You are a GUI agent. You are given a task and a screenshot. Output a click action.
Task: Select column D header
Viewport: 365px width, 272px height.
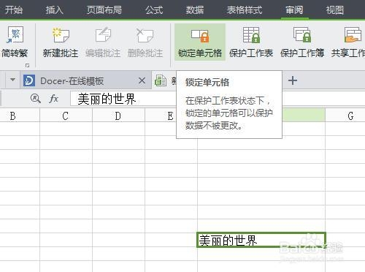118,116
